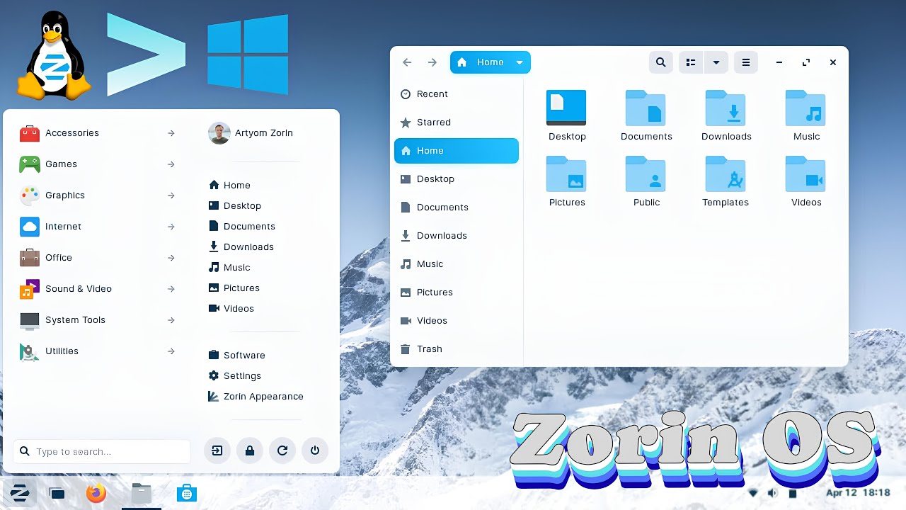Click the show desktop taskbar icon
The image size is (906, 510).
[x=57, y=493]
